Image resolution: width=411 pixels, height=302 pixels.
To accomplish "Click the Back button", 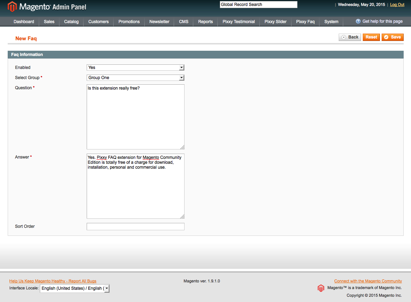I will tap(350, 37).
